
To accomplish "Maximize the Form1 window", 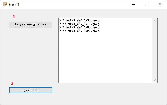I will point(147,4).
